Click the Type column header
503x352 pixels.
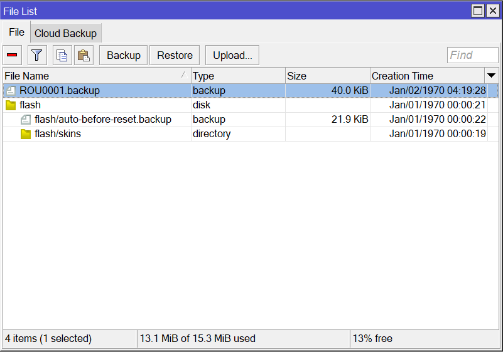(x=237, y=76)
